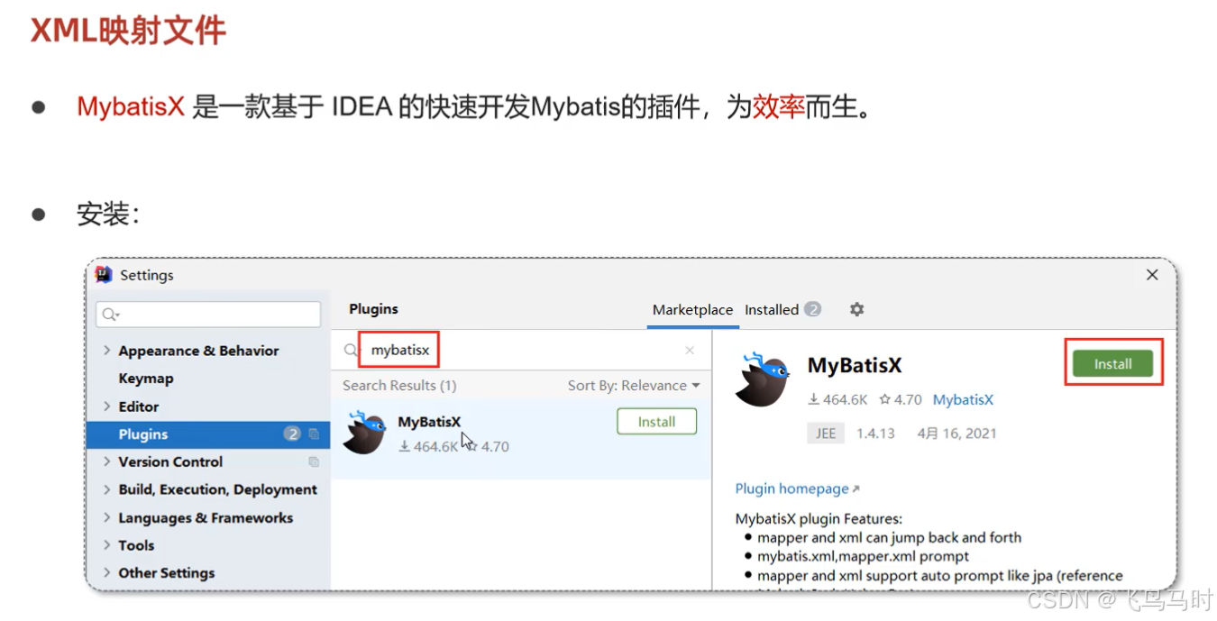
Task: Click the version 1.4.13 text
Action: point(875,434)
